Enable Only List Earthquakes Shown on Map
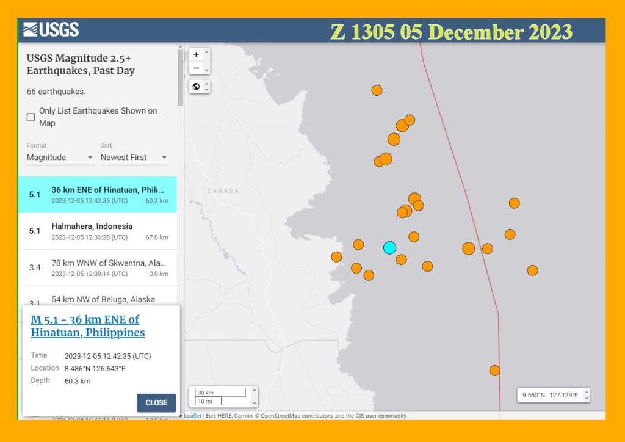The width and height of the screenshot is (625, 442). coord(31,117)
